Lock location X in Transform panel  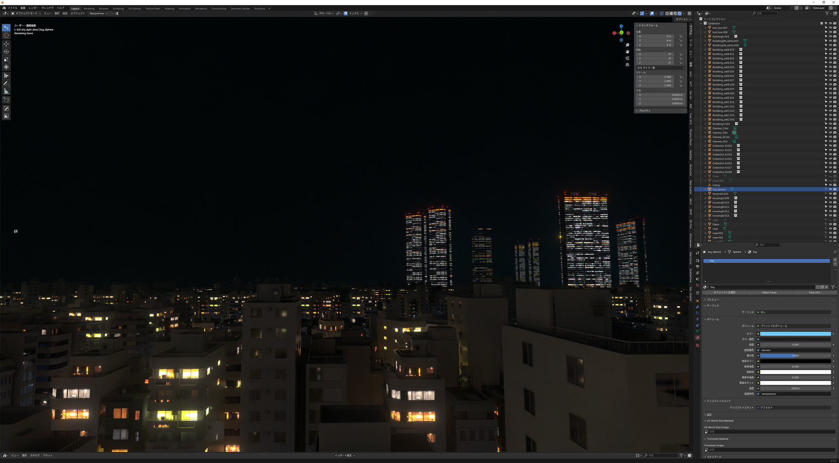[681, 37]
